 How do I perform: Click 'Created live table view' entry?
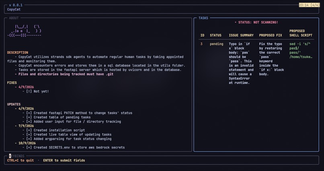[67, 134]
